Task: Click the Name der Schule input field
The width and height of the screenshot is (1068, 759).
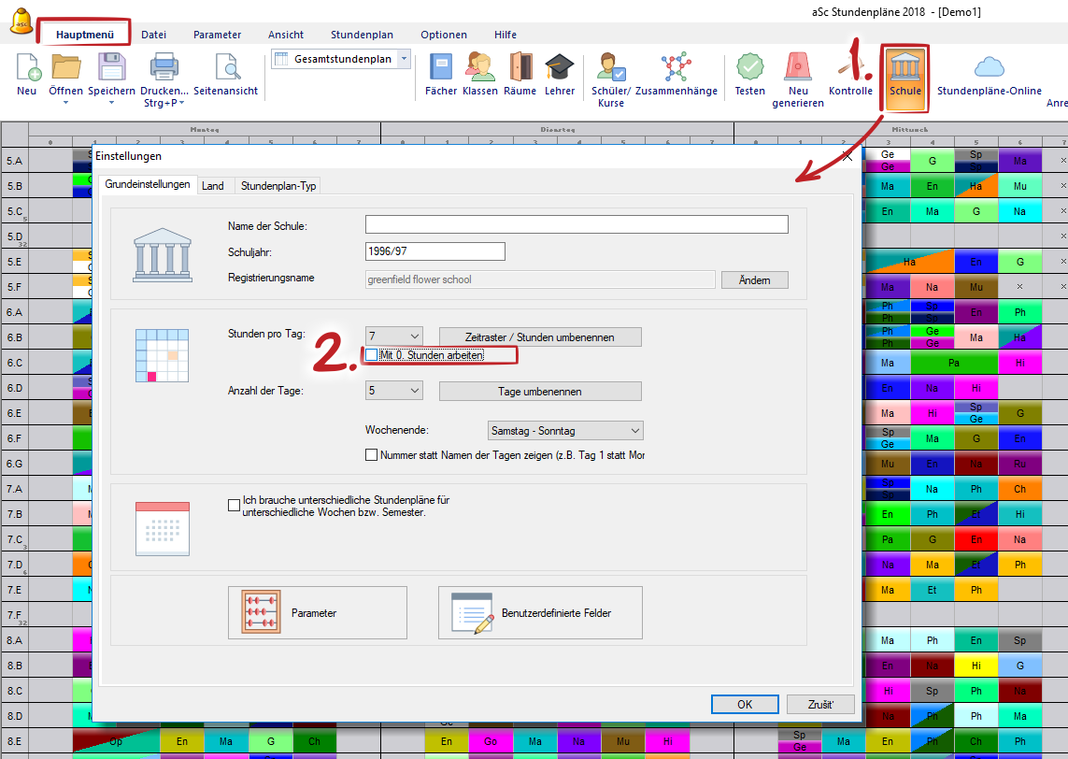Action: pos(577,224)
